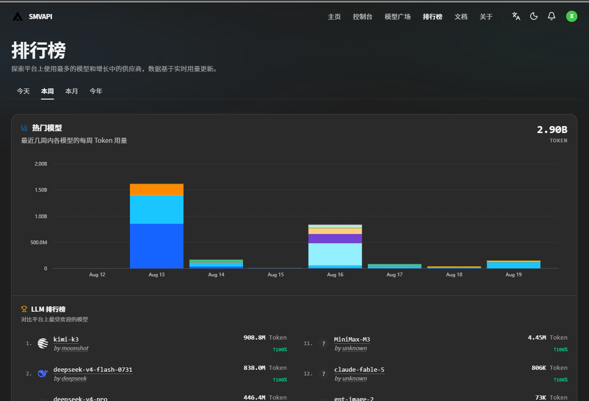Click the unknown icon beside MiniMax-M3
This screenshot has width=589, height=401.
[324, 343]
